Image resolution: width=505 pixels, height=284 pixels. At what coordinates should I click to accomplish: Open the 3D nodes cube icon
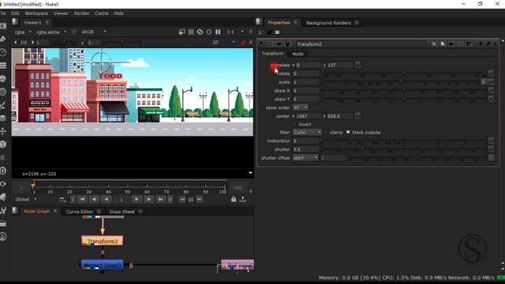(3, 144)
